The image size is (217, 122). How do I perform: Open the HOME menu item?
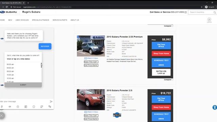(x=2, y=20)
